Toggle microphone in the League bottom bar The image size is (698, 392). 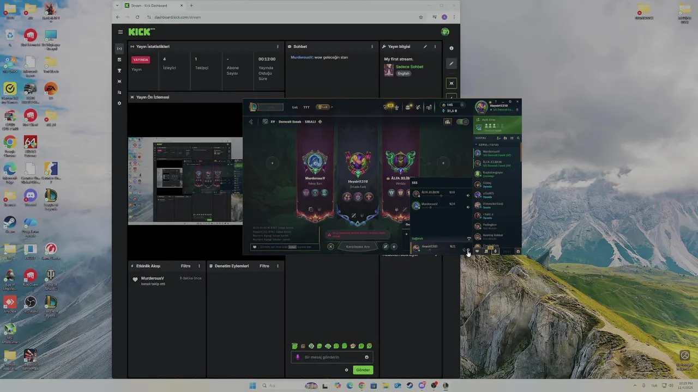pos(496,251)
